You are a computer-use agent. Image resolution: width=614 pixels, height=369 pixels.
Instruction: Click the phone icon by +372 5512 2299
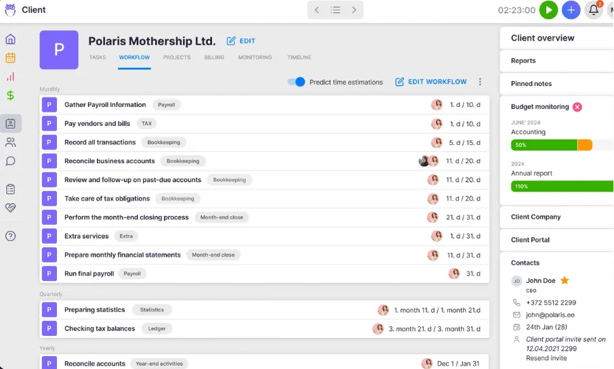point(516,303)
